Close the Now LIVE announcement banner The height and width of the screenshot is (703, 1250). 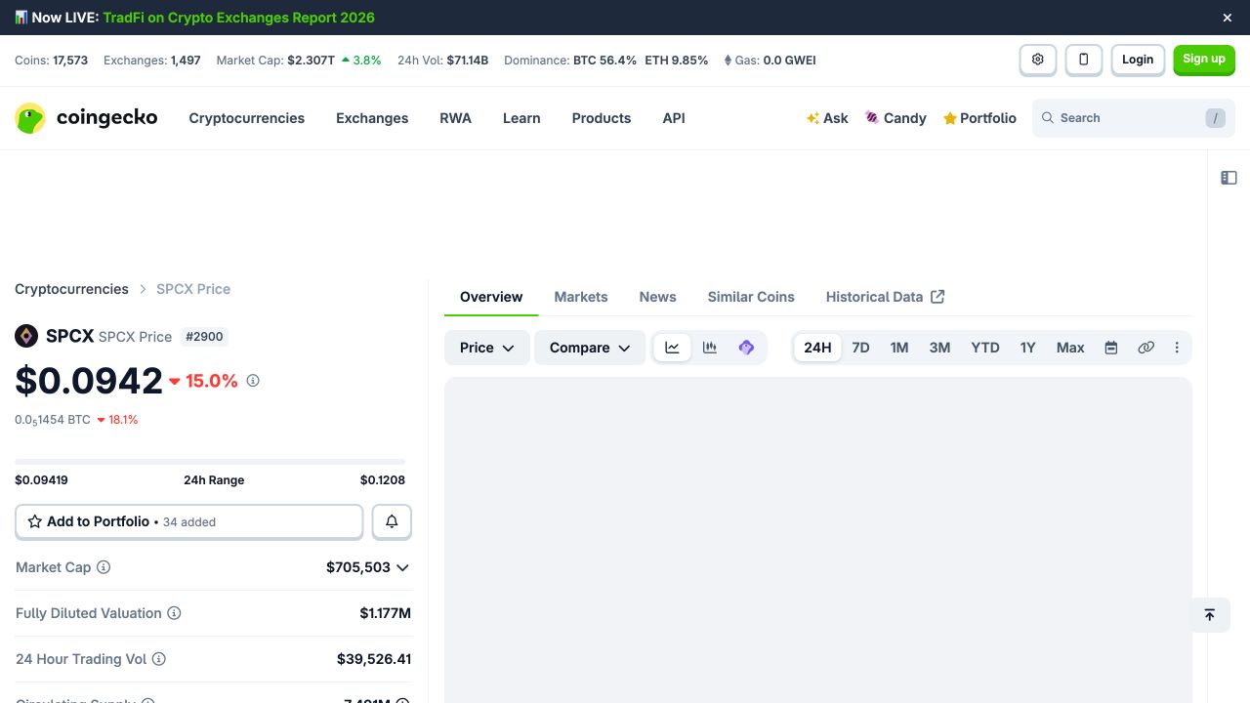(1228, 18)
